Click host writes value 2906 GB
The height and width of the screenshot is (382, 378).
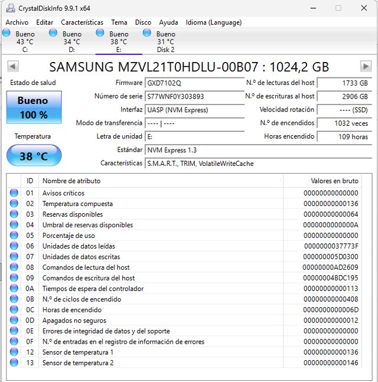pyautogui.click(x=344, y=96)
